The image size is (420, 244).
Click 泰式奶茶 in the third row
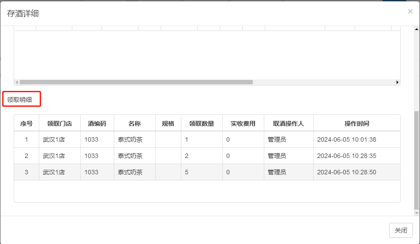(130, 172)
